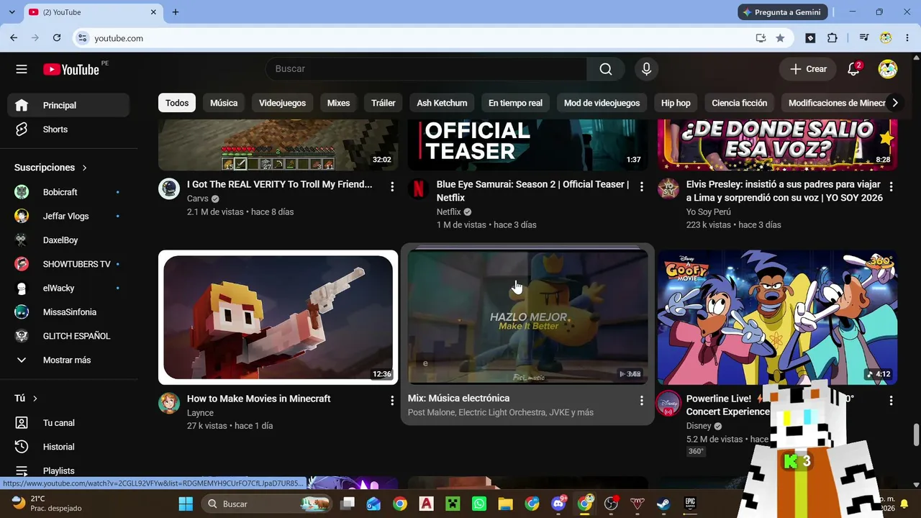Open options for Powerline Live video
Screen dimensions: 921x518
pyautogui.click(x=891, y=400)
